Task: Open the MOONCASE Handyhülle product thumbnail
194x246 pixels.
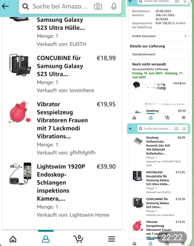Action: 138,176
